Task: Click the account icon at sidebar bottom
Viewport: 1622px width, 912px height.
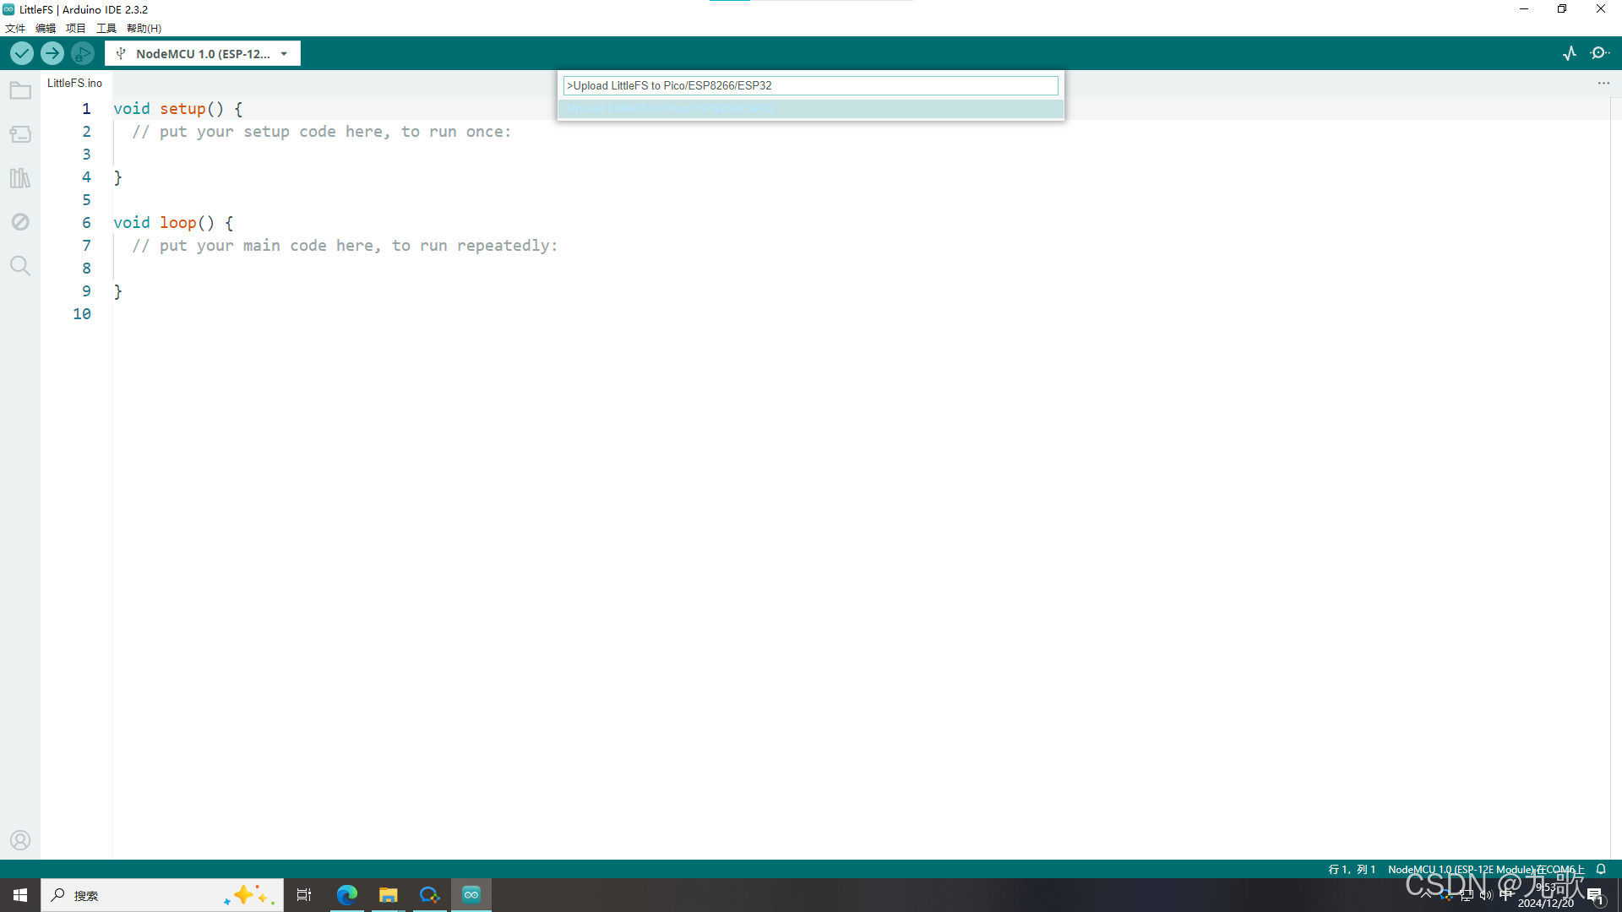Action: pyautogui.click(x=20, y=840)
